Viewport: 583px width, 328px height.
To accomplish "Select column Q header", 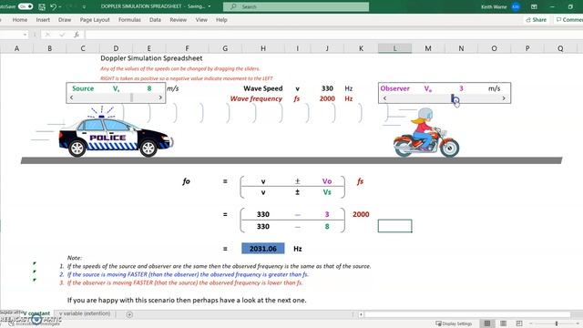I will coord(560,48).
